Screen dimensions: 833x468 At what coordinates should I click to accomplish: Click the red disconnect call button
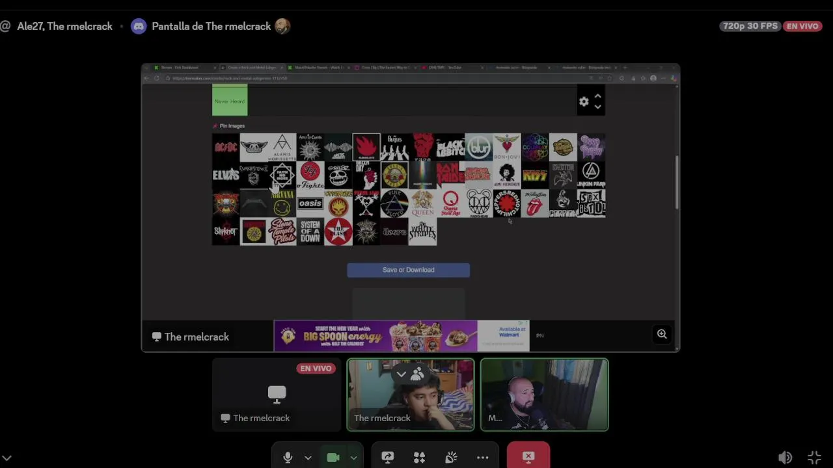tap(528, 456)
